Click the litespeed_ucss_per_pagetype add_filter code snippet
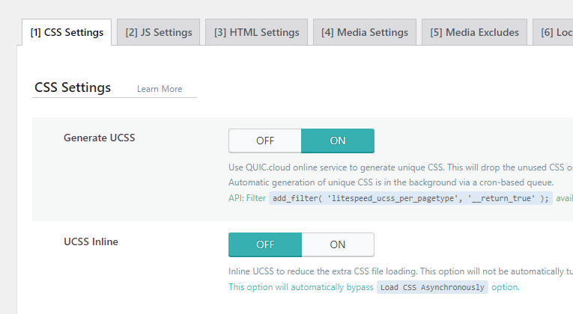The image size is (573, 314). (x=410, y=198)
